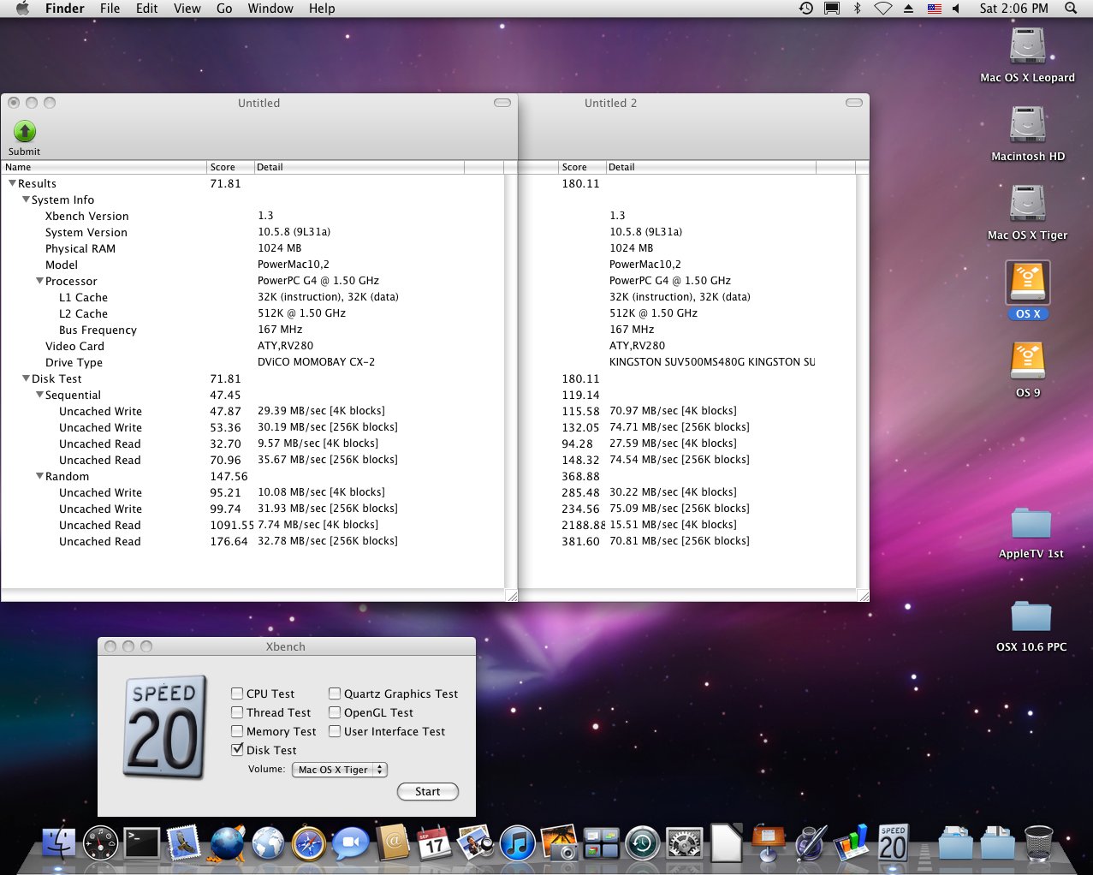
Task: Collapse the Random results group
Action: tap(39, 476)
